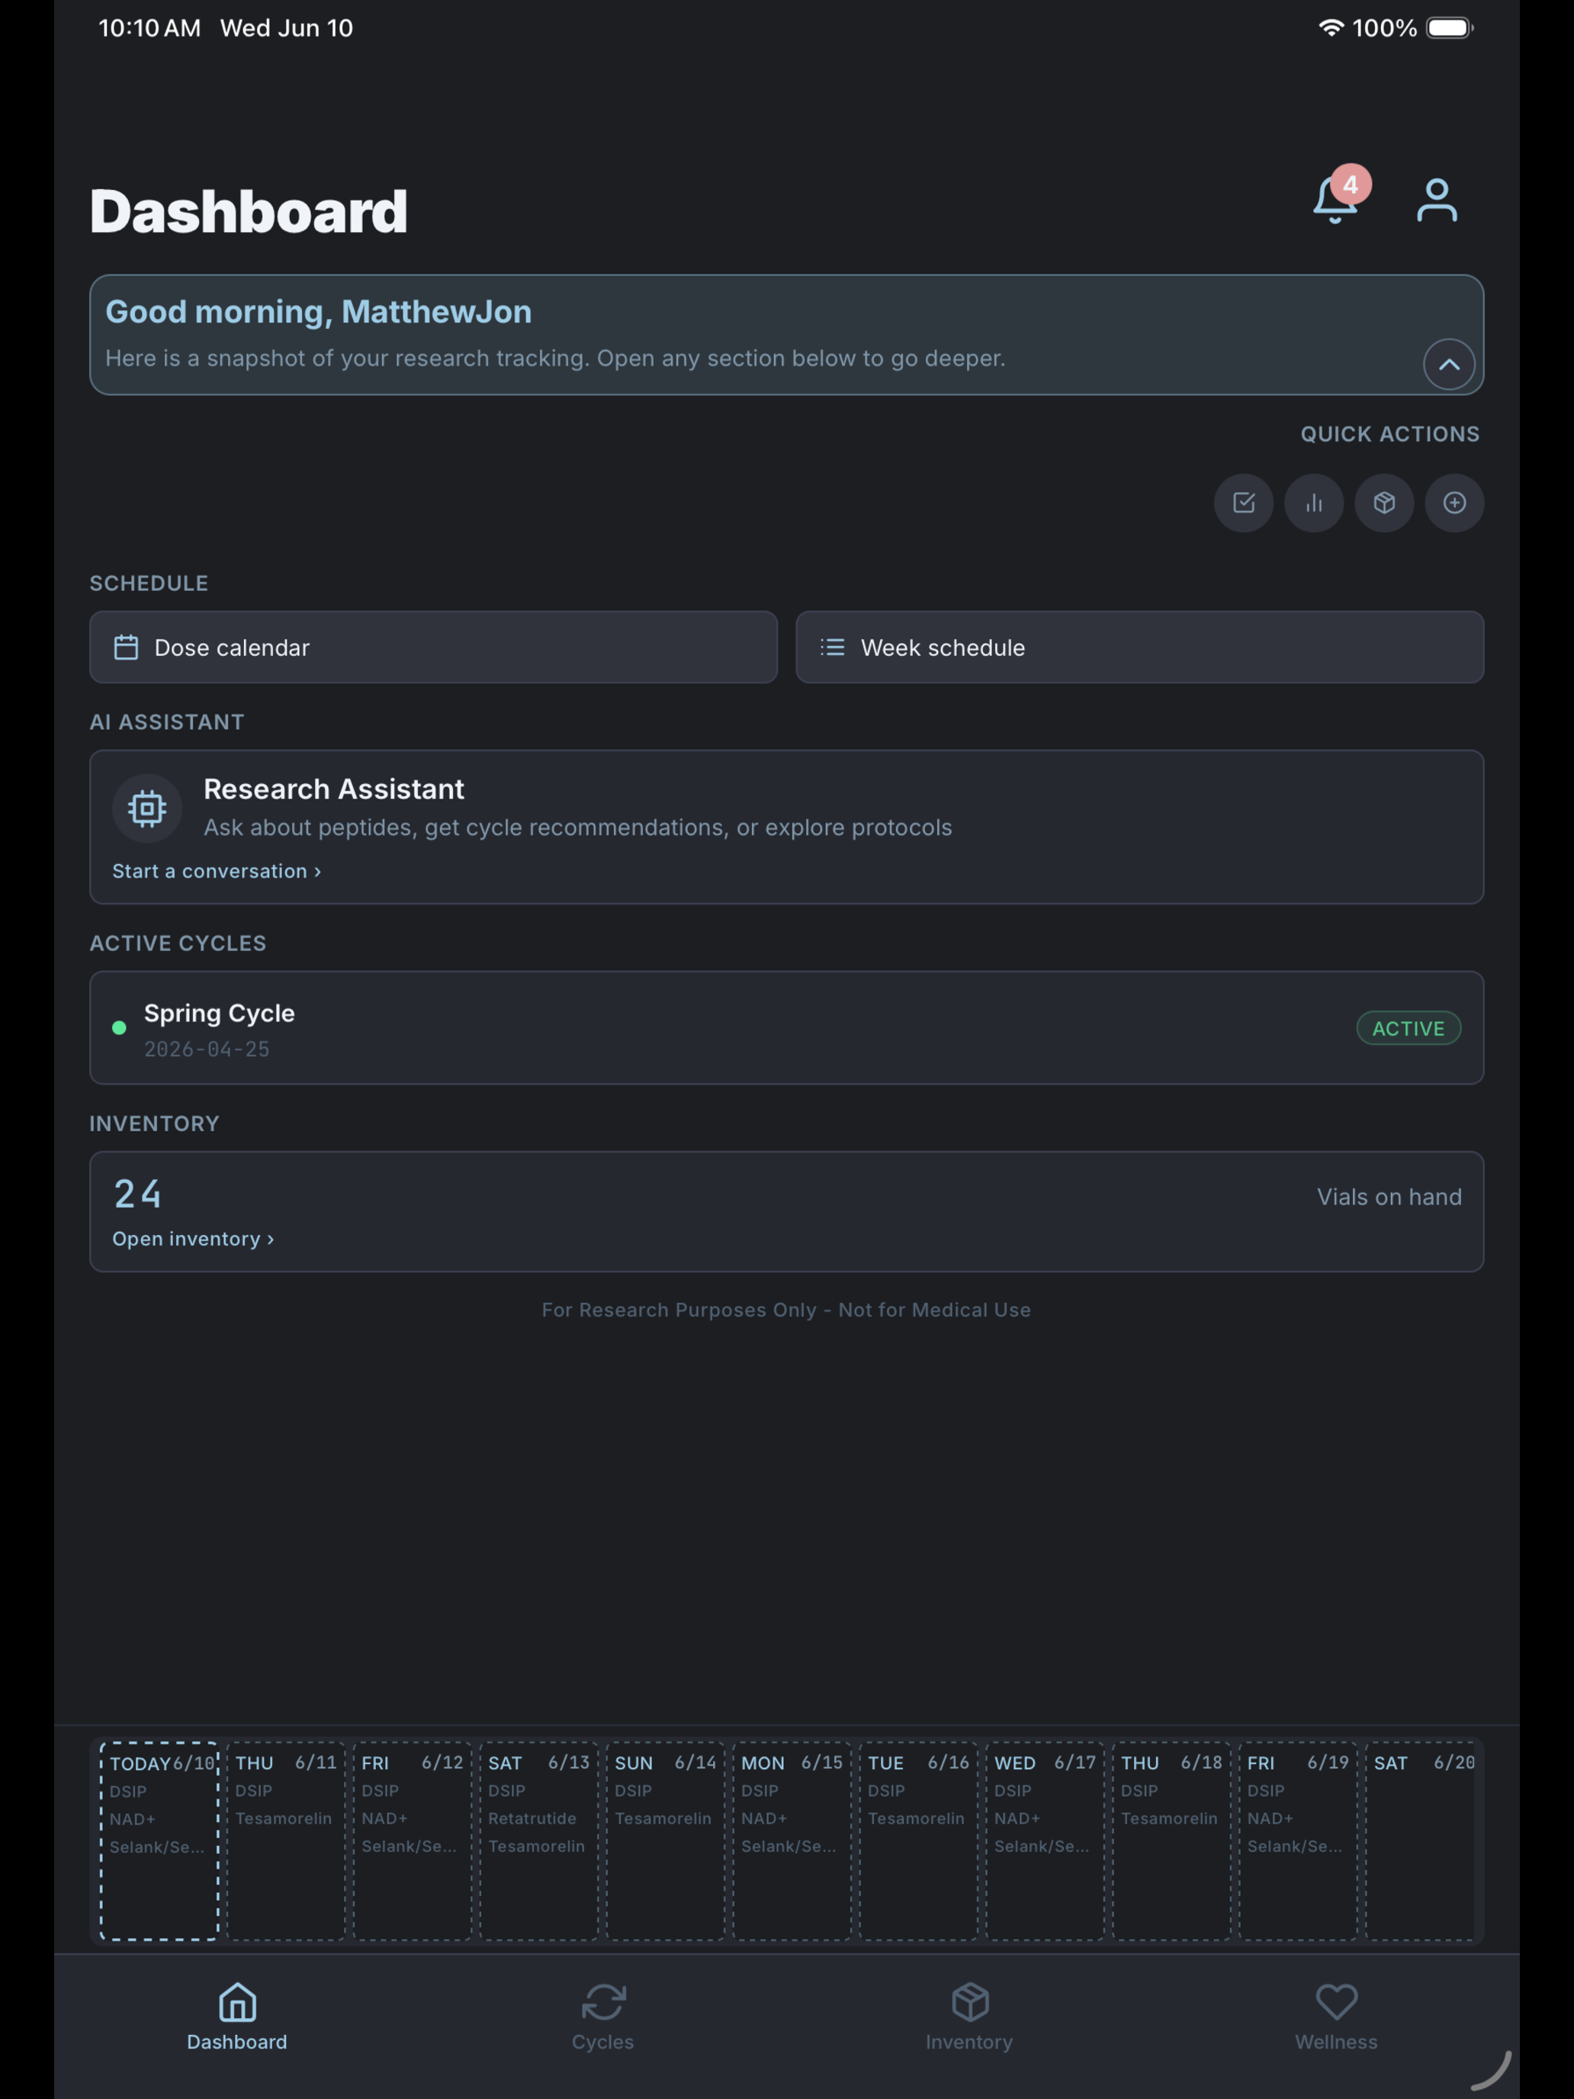Viewport: 1574px width, 2099px height.
Task: Start a conversation with Research Assistant
Action: (217, 871)
